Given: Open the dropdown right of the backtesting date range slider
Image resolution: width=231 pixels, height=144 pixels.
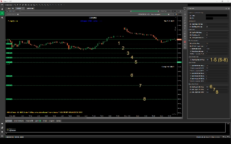Looking at the screenshot, I should [166, 11].
